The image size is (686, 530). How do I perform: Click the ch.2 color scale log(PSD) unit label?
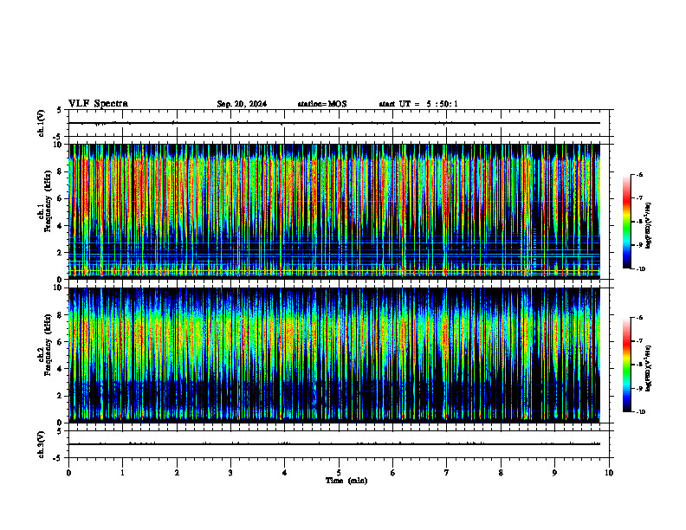pos(649,368)
